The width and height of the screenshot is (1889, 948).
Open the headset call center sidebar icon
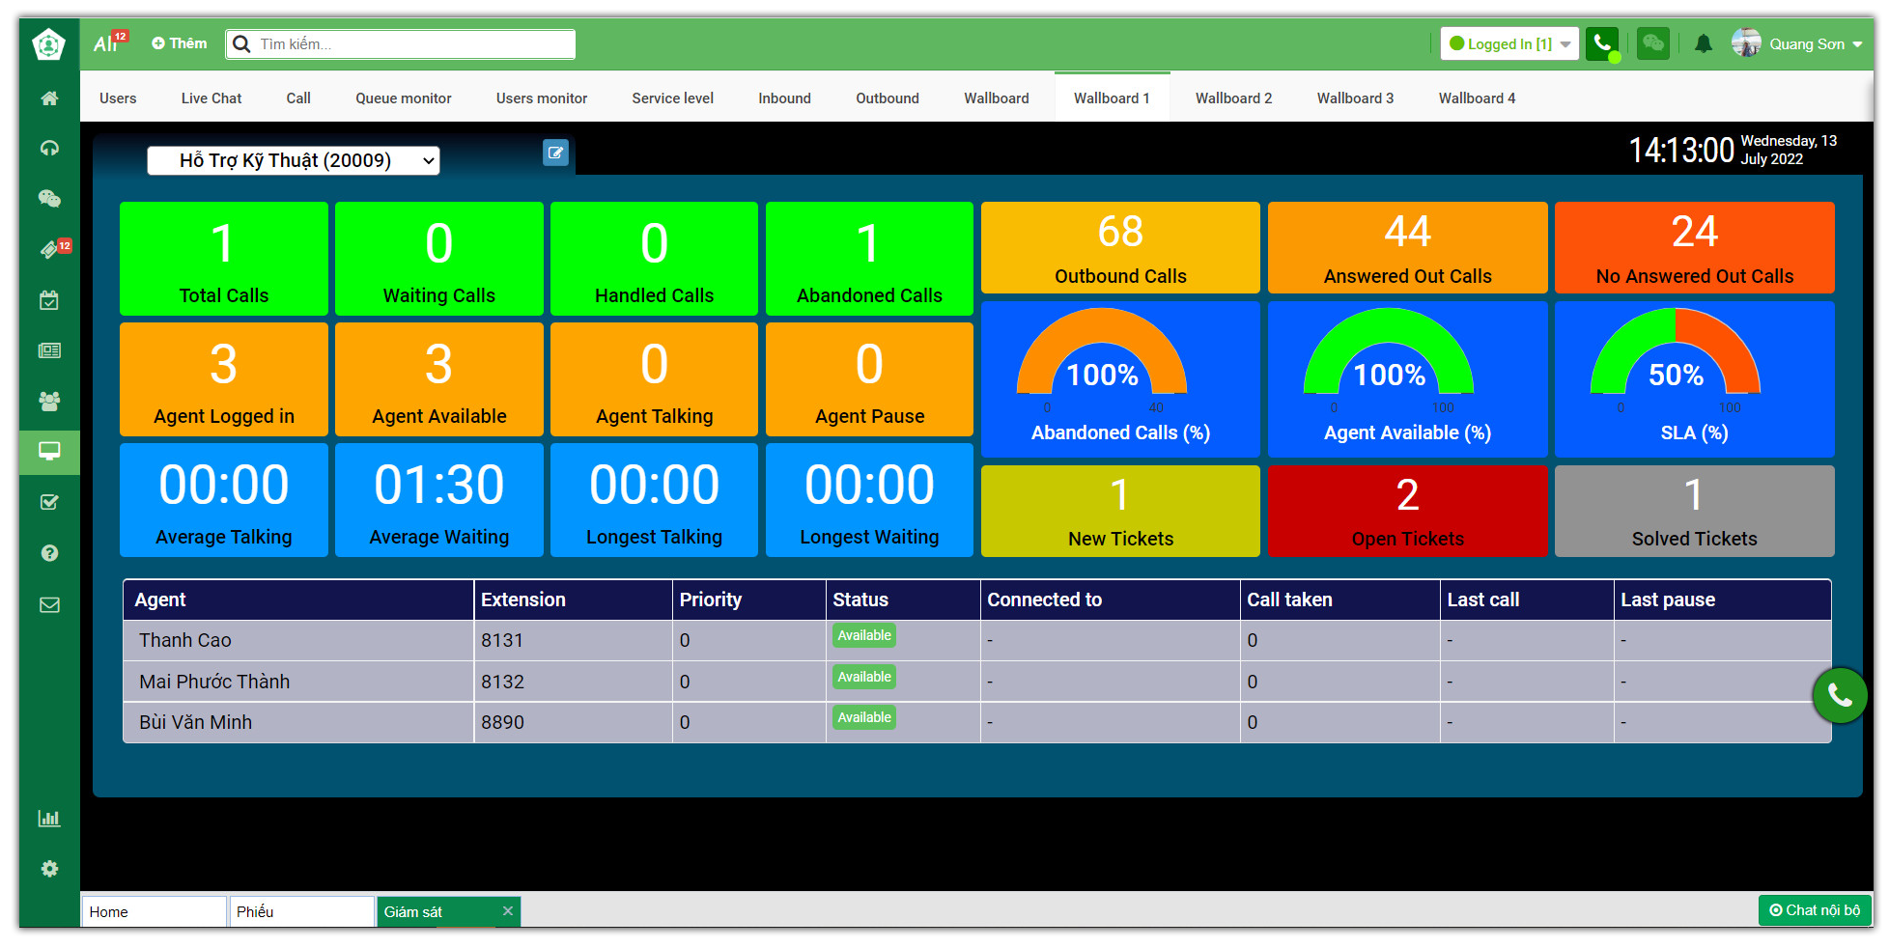(x=49, y=148)
